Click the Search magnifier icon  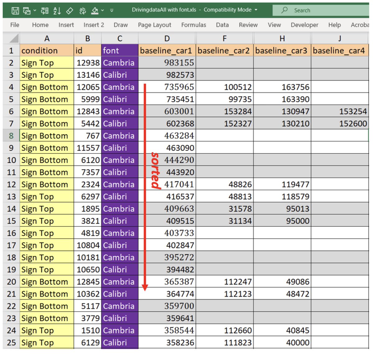285,10
